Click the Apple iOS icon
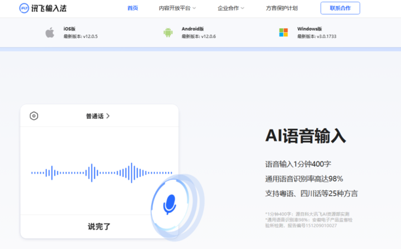 (x=50, y=33)
